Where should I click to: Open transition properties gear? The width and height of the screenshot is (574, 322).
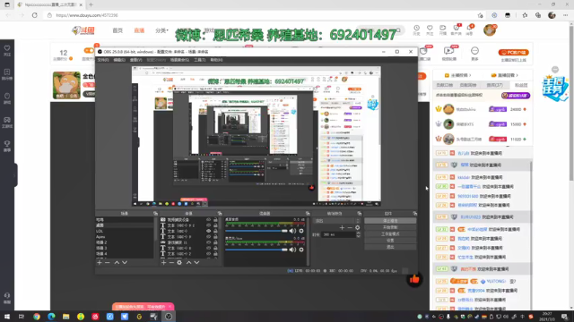(x=357, y=227)
